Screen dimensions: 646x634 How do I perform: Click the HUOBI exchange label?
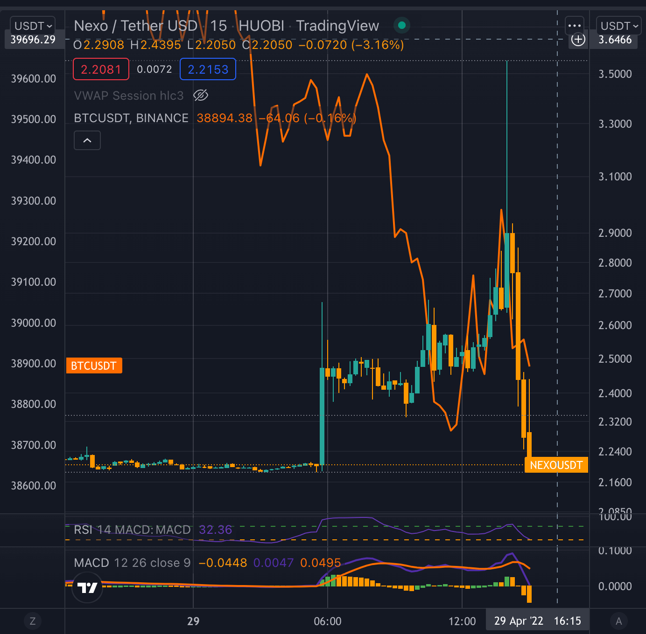(261, 26)
